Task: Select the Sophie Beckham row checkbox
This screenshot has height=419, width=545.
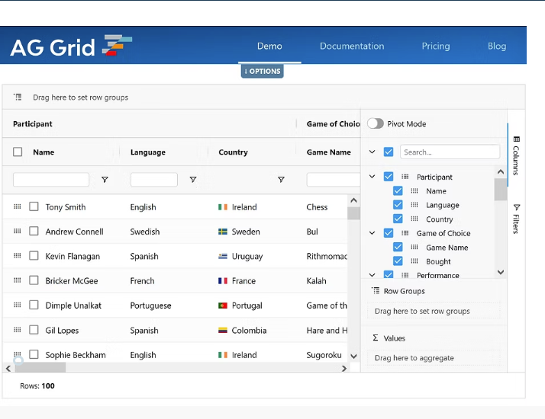Action: [x=34, y=354]
